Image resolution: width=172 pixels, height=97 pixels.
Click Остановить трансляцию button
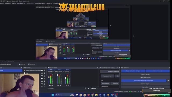[133, 71]
